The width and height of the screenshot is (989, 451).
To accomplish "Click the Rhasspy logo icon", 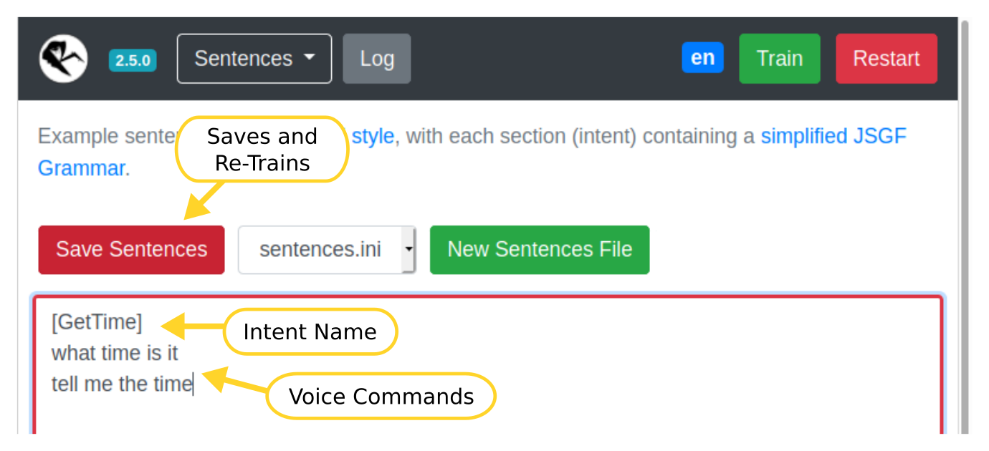I will tap(62, 58).
